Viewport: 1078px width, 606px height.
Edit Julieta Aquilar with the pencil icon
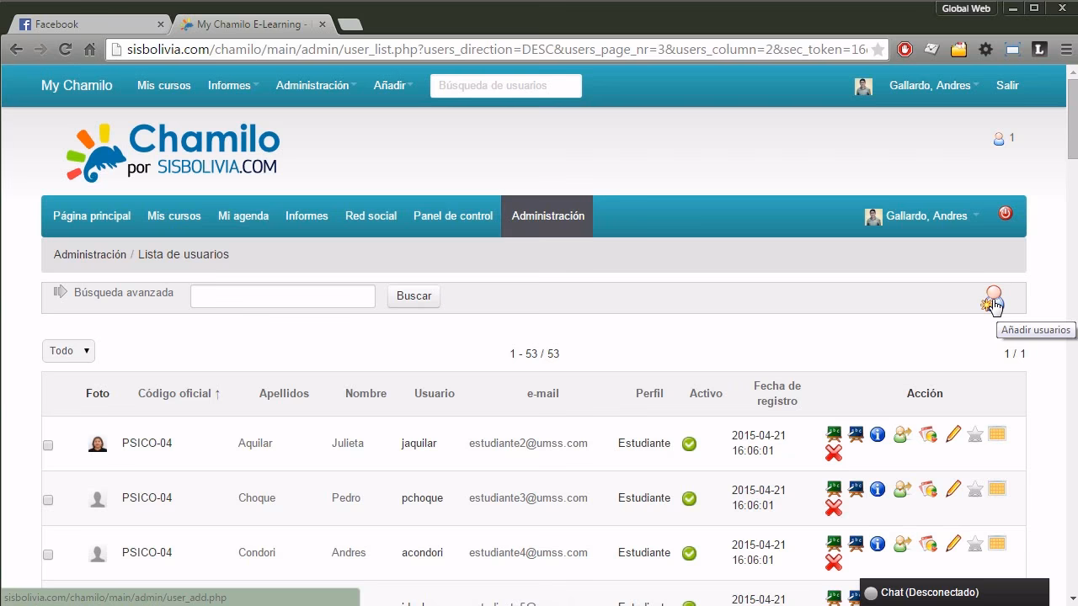pos(953,434)
